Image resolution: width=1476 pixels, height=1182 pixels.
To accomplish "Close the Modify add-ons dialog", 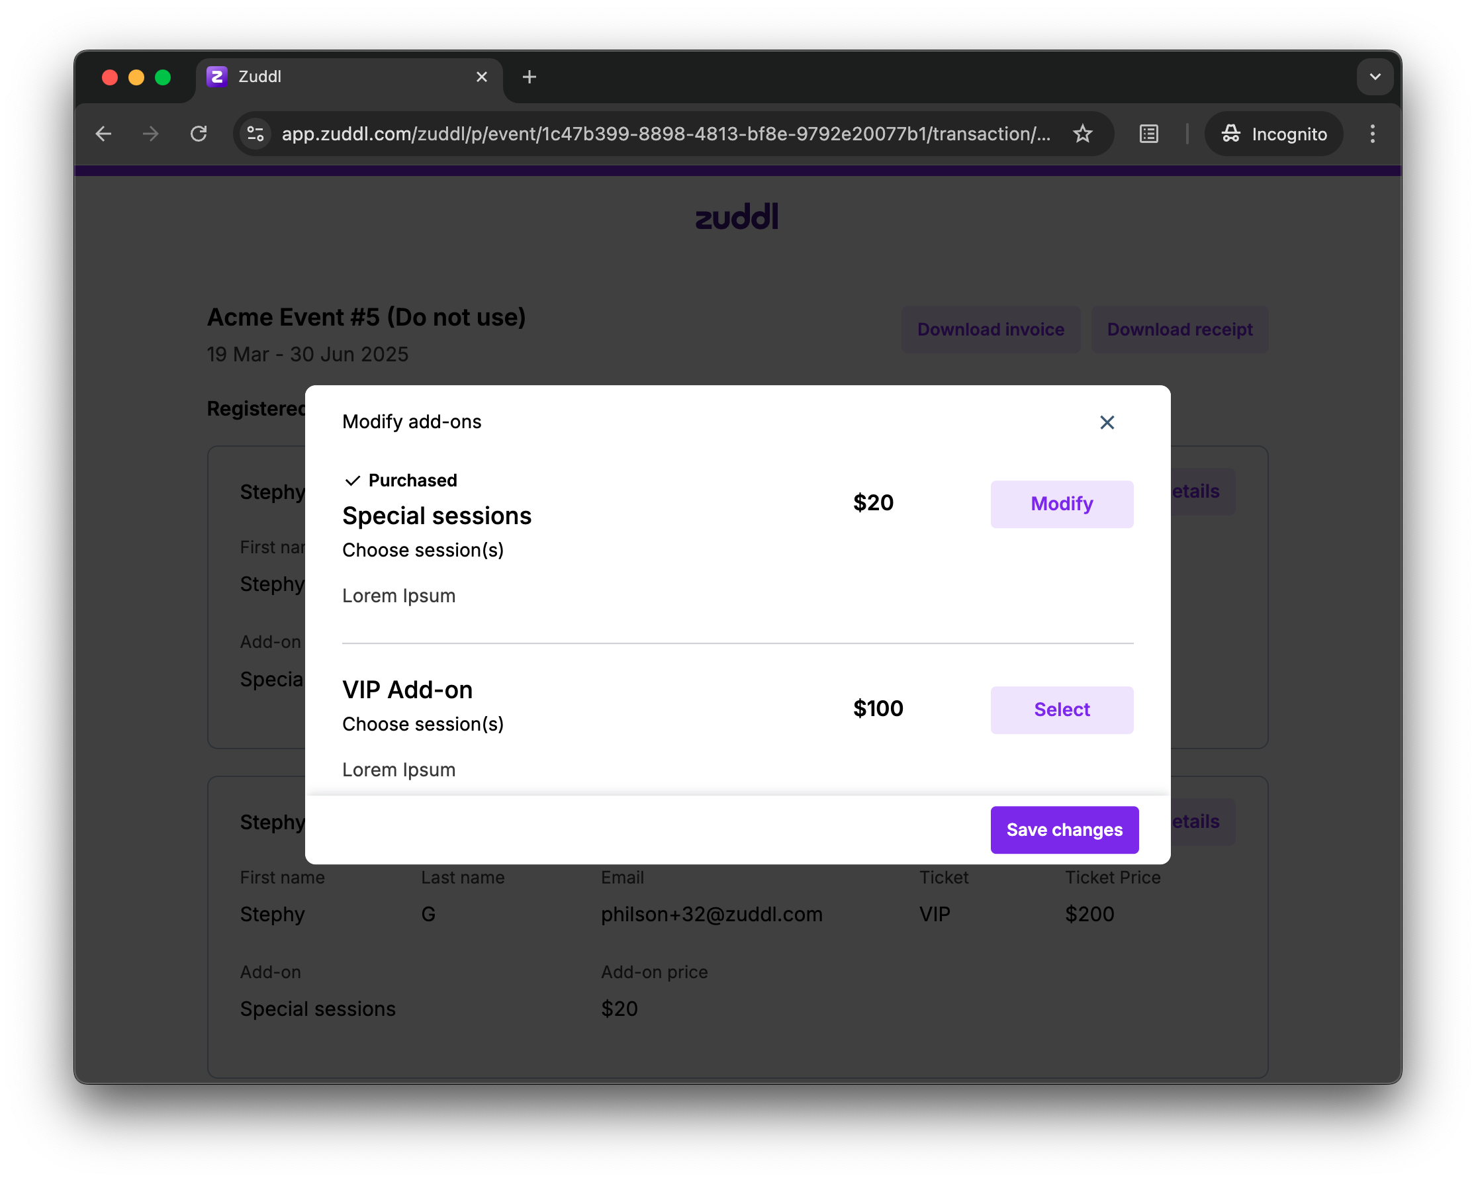I will [x=1106, y=422].
